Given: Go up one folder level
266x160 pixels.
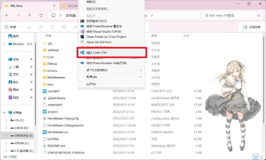Looking at the screenshot, I should (29, 15).
